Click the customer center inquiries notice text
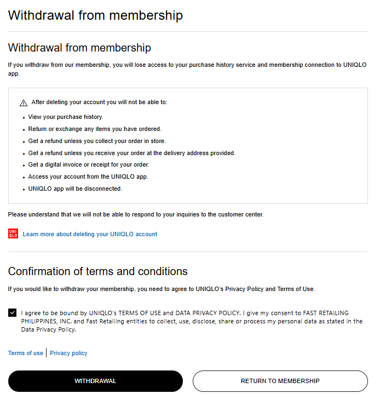This screenshot has width=380, height=405. tap(136, 215)
